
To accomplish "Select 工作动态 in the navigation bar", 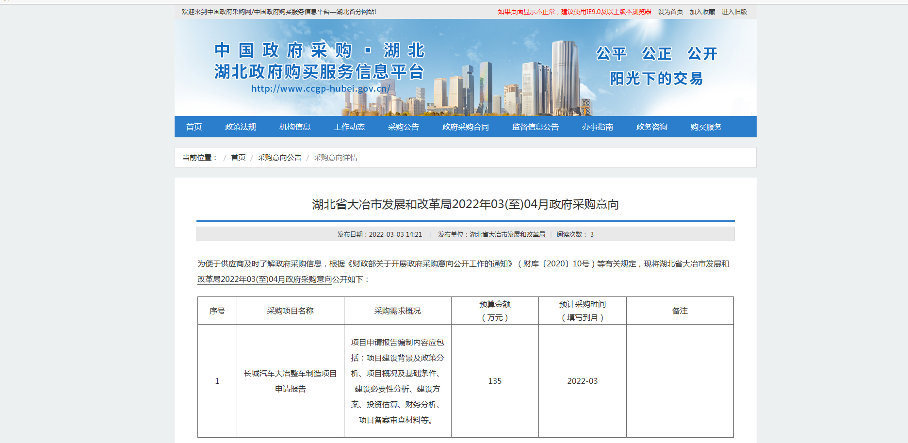I will coord(349,127).
